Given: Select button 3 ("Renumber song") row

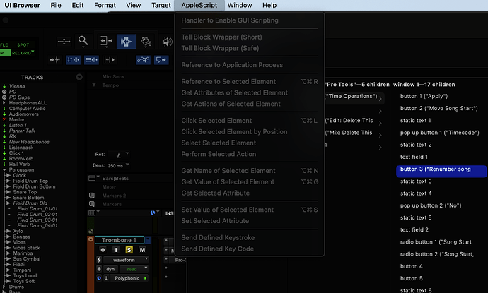Looking at the screenshot, I should (441, 171).
